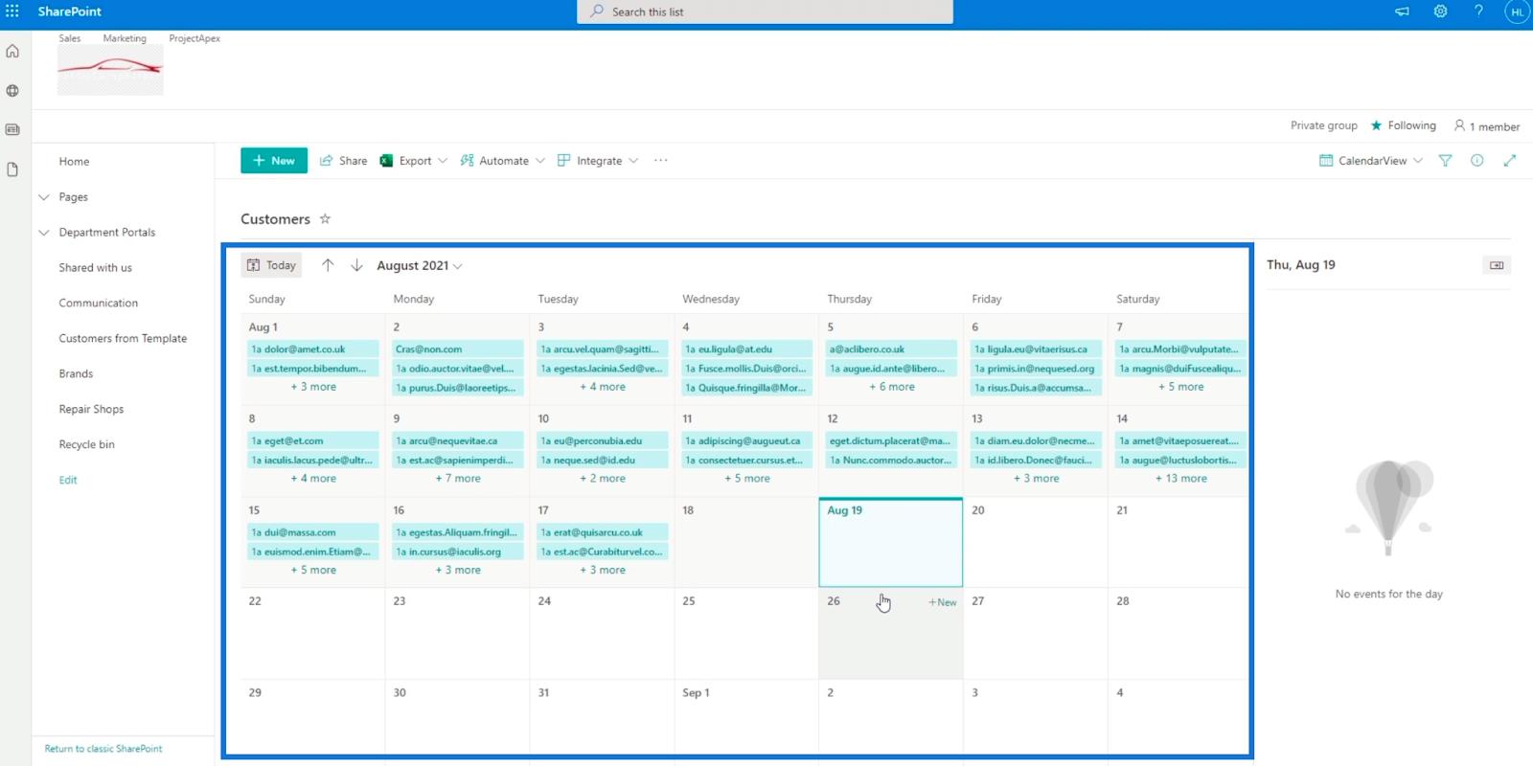This screenshot has width=1533, height=766.
Task: Open more commands ellipsis in toolbar
Action: coord(660,161)
